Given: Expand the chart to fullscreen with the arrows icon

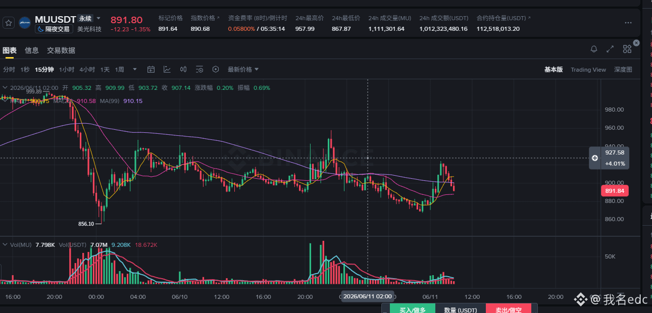Looking at the screenshot, I should (611, 49).
